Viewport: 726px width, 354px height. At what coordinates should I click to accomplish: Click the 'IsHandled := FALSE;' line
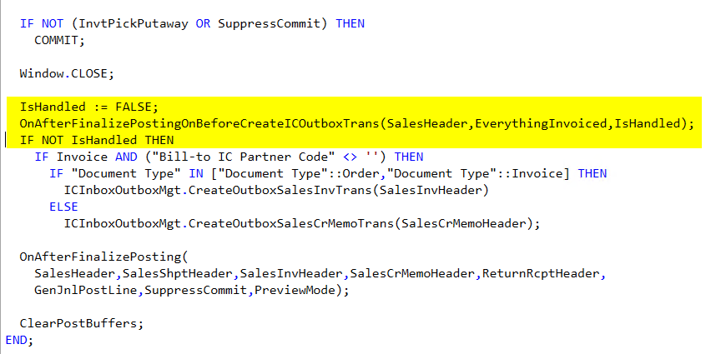pos(89,107)
